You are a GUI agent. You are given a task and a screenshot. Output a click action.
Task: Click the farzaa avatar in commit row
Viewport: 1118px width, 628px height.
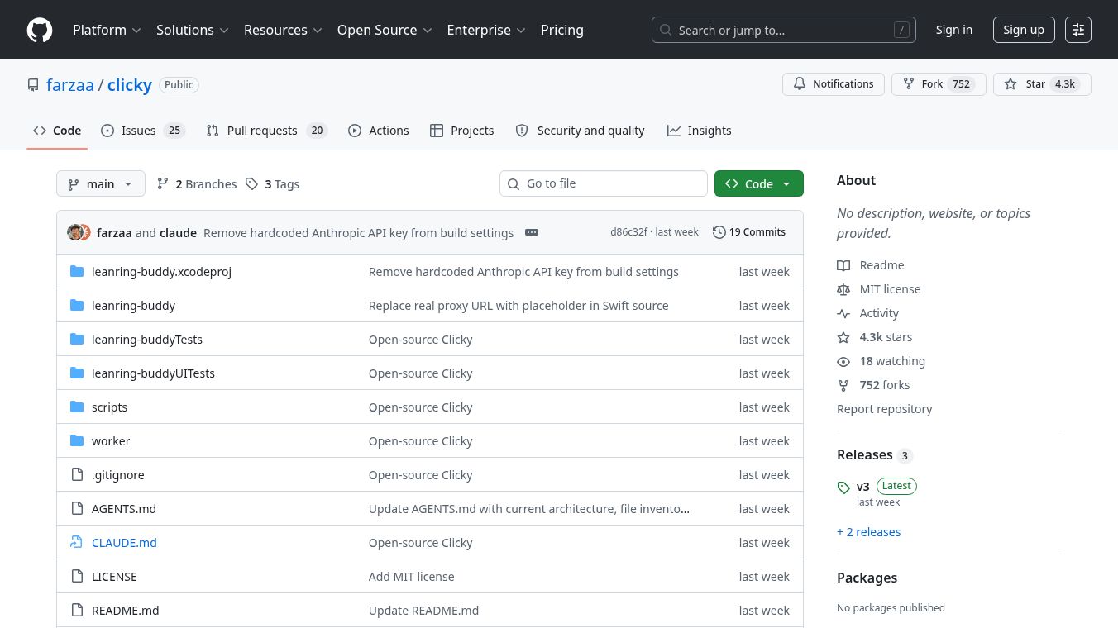pos(76,232)
